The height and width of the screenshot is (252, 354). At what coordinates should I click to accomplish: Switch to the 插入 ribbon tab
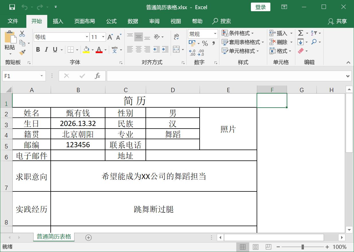click(x=58, y=21)
